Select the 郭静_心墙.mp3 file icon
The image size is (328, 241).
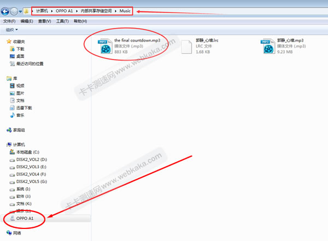(x=268, y=46)
